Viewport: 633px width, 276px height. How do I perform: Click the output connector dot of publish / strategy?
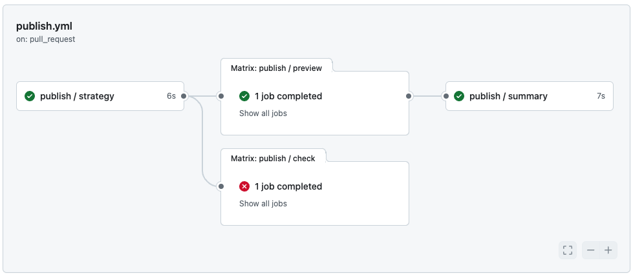pos(184,96)
